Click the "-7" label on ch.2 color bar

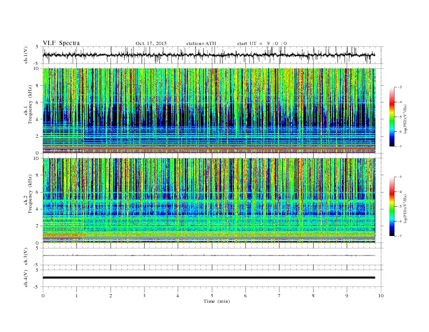pos(399,236)
